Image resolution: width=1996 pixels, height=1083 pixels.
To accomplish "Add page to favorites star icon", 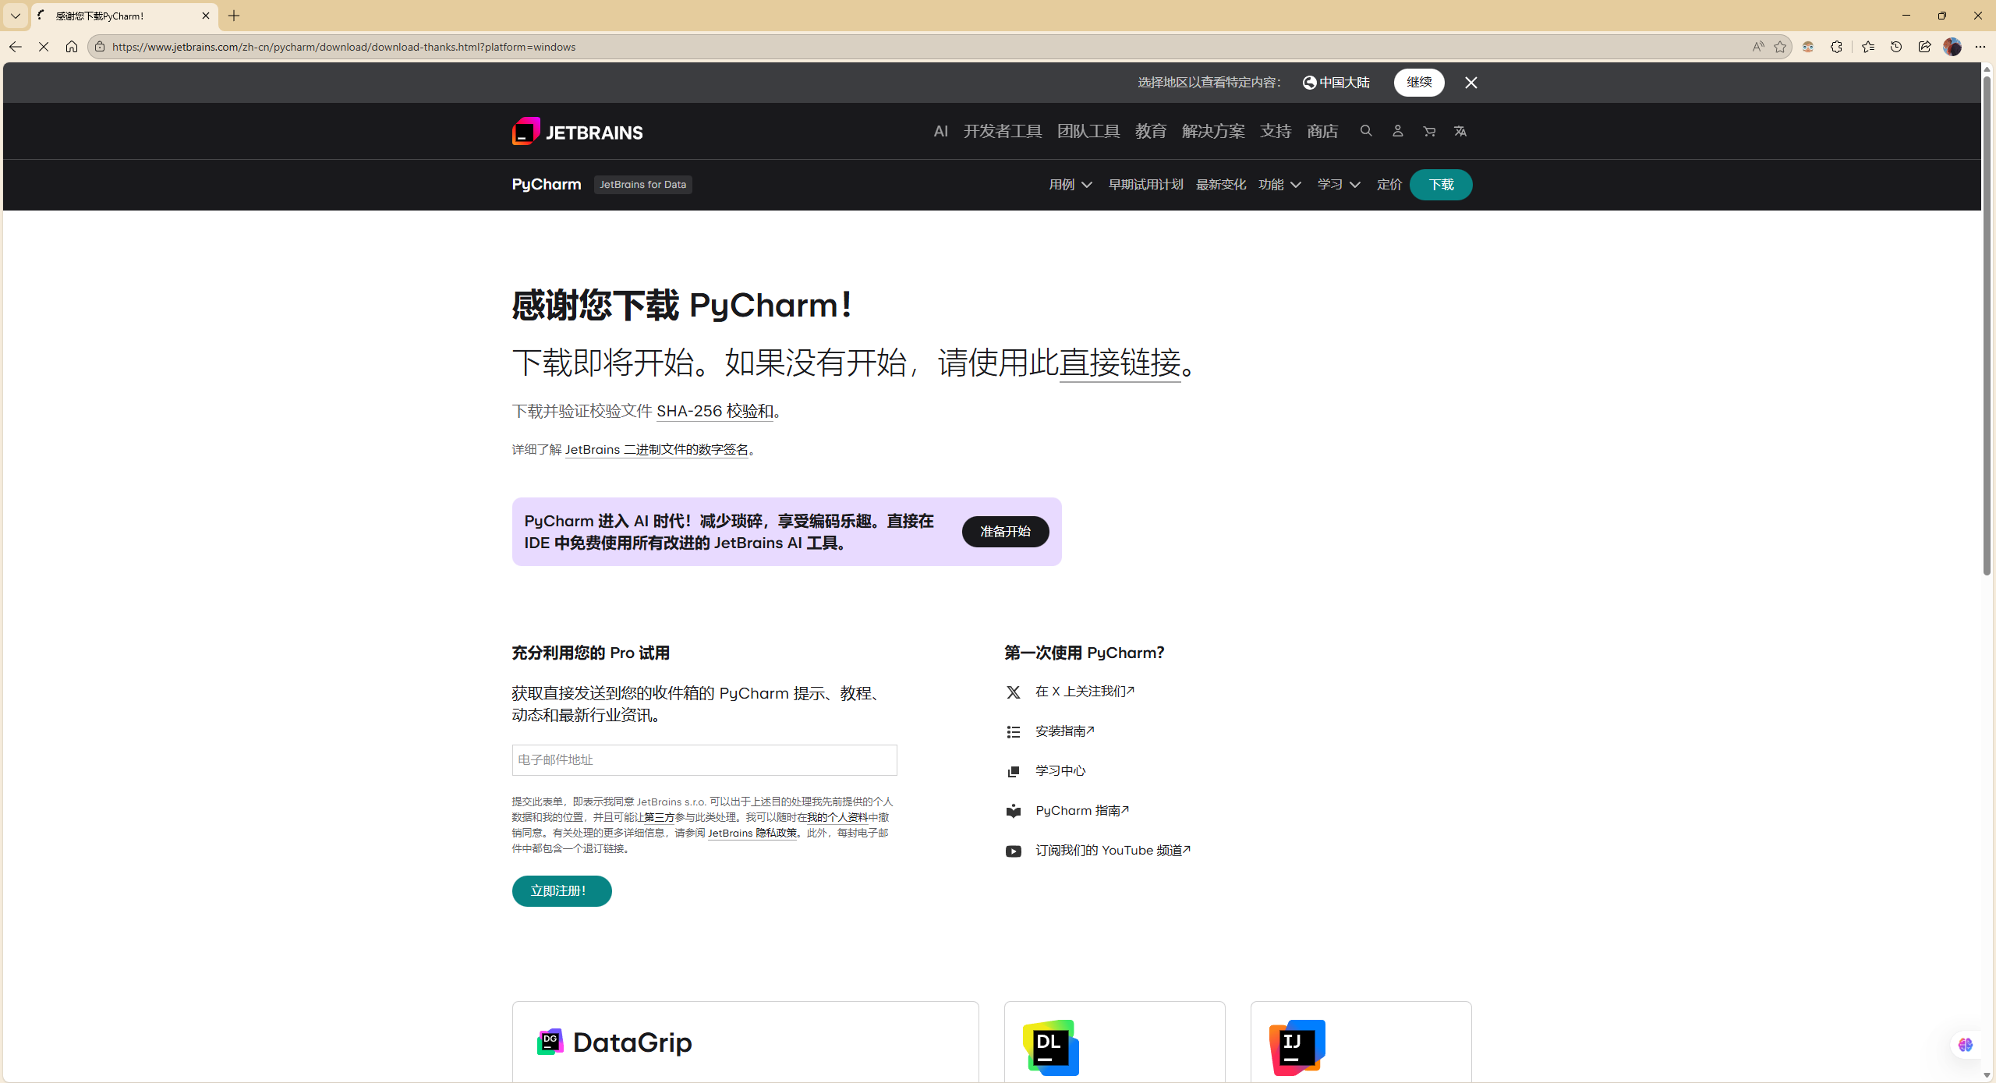I will click(x=1780, y=47).
